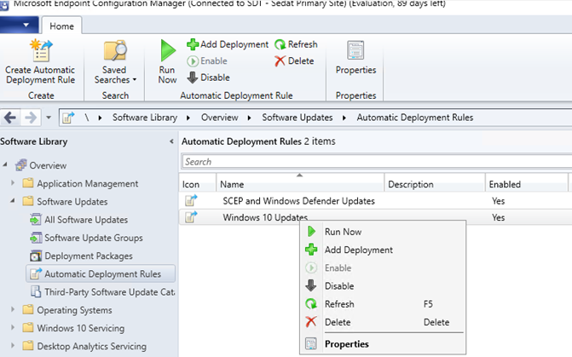Open Properties from the ribbon
The image size is (572, 357).
[x=355, y=58]
